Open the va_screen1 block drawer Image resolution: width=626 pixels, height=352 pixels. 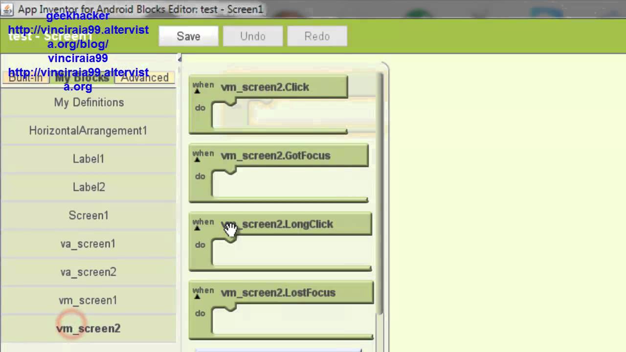click(89, 244)
